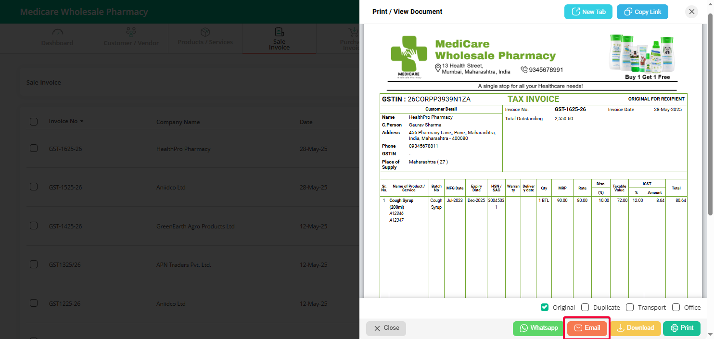Select the checkbox for invoice GST-1425-26
714x339 pixels.
[x=34, y=226]
